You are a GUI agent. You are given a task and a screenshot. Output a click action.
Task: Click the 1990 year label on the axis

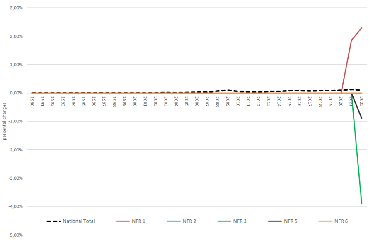(32, 101)
